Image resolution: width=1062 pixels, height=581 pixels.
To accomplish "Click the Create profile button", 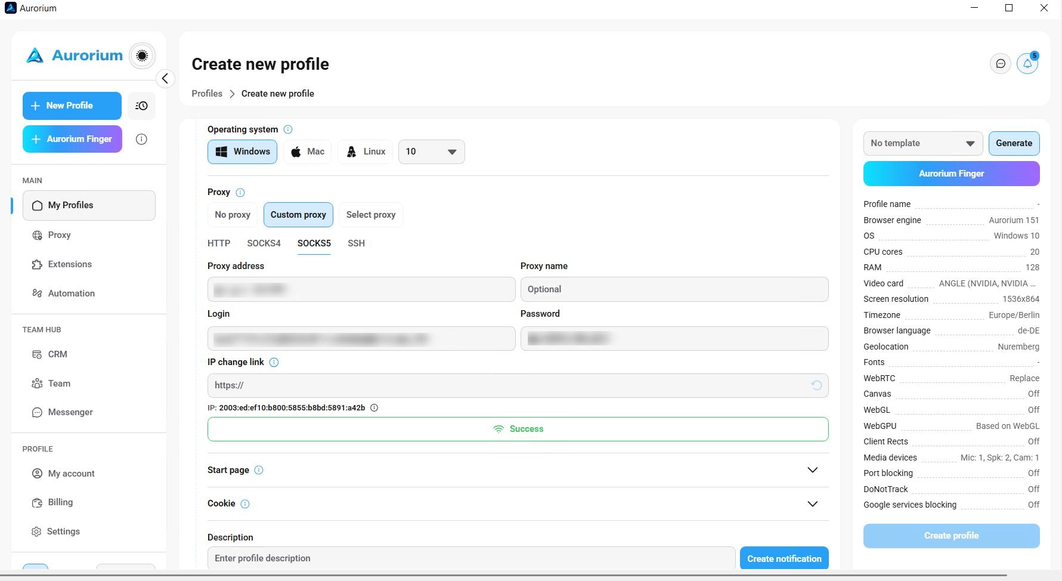I will click(x=951, y=536).
